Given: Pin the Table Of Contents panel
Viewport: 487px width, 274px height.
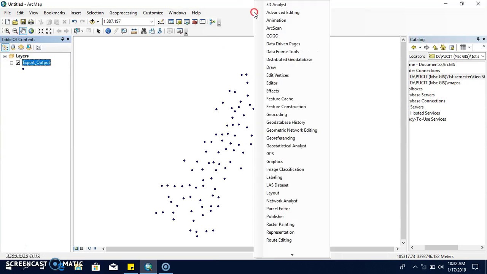Looking at the screenshot, I should [62, 39].
